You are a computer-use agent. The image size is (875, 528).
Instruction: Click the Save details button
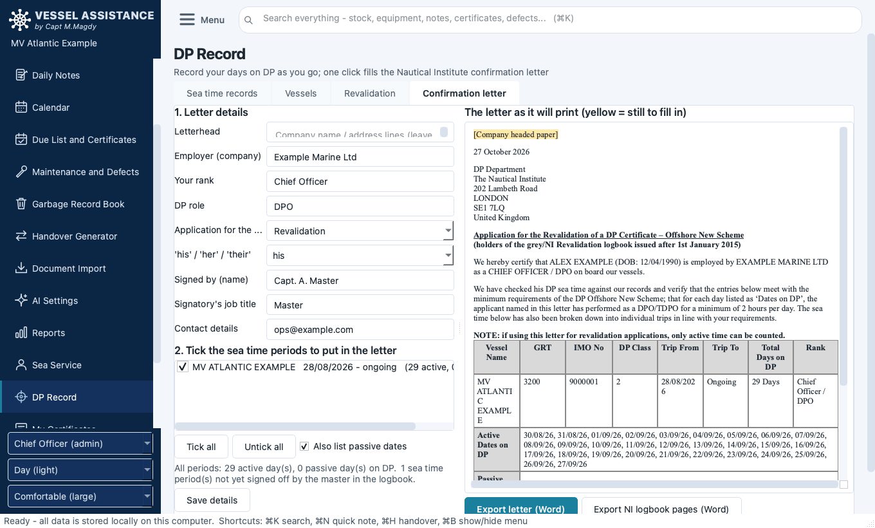(212, 500)
